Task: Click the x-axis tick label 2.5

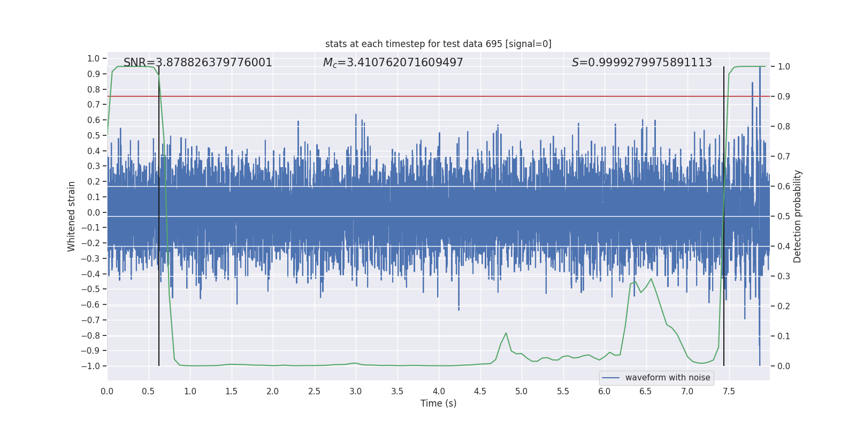Action: click(314, 391)
